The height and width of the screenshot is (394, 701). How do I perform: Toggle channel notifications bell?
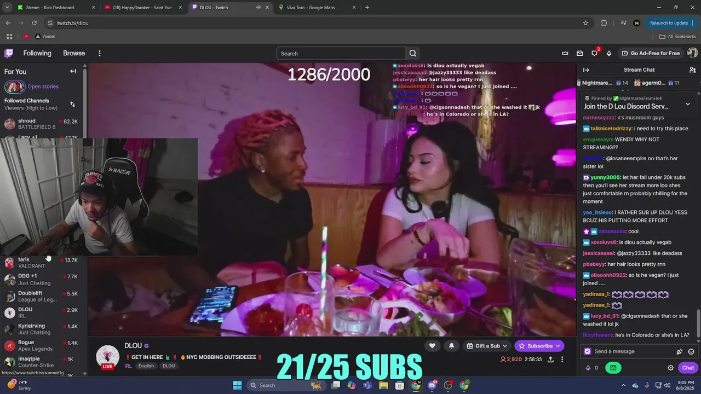451,346
